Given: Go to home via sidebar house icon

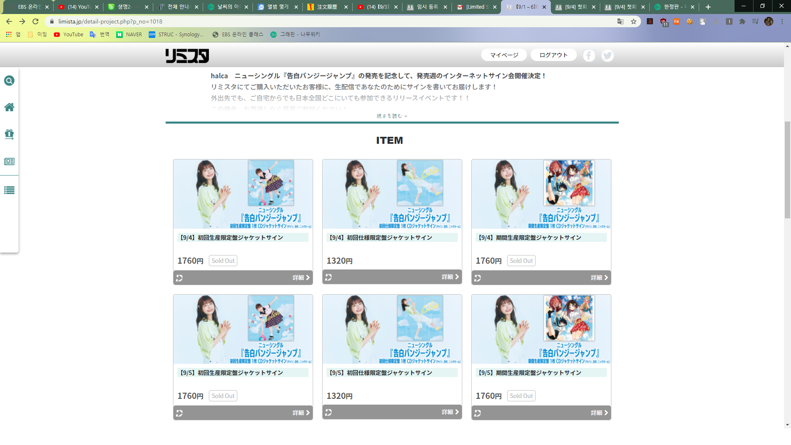Looking at the screenshot, I should [x=9, y=107].
